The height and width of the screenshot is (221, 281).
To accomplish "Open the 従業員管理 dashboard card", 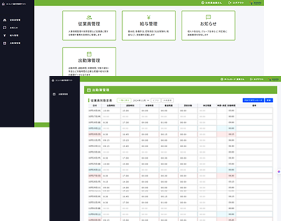I will pos(89,26).
